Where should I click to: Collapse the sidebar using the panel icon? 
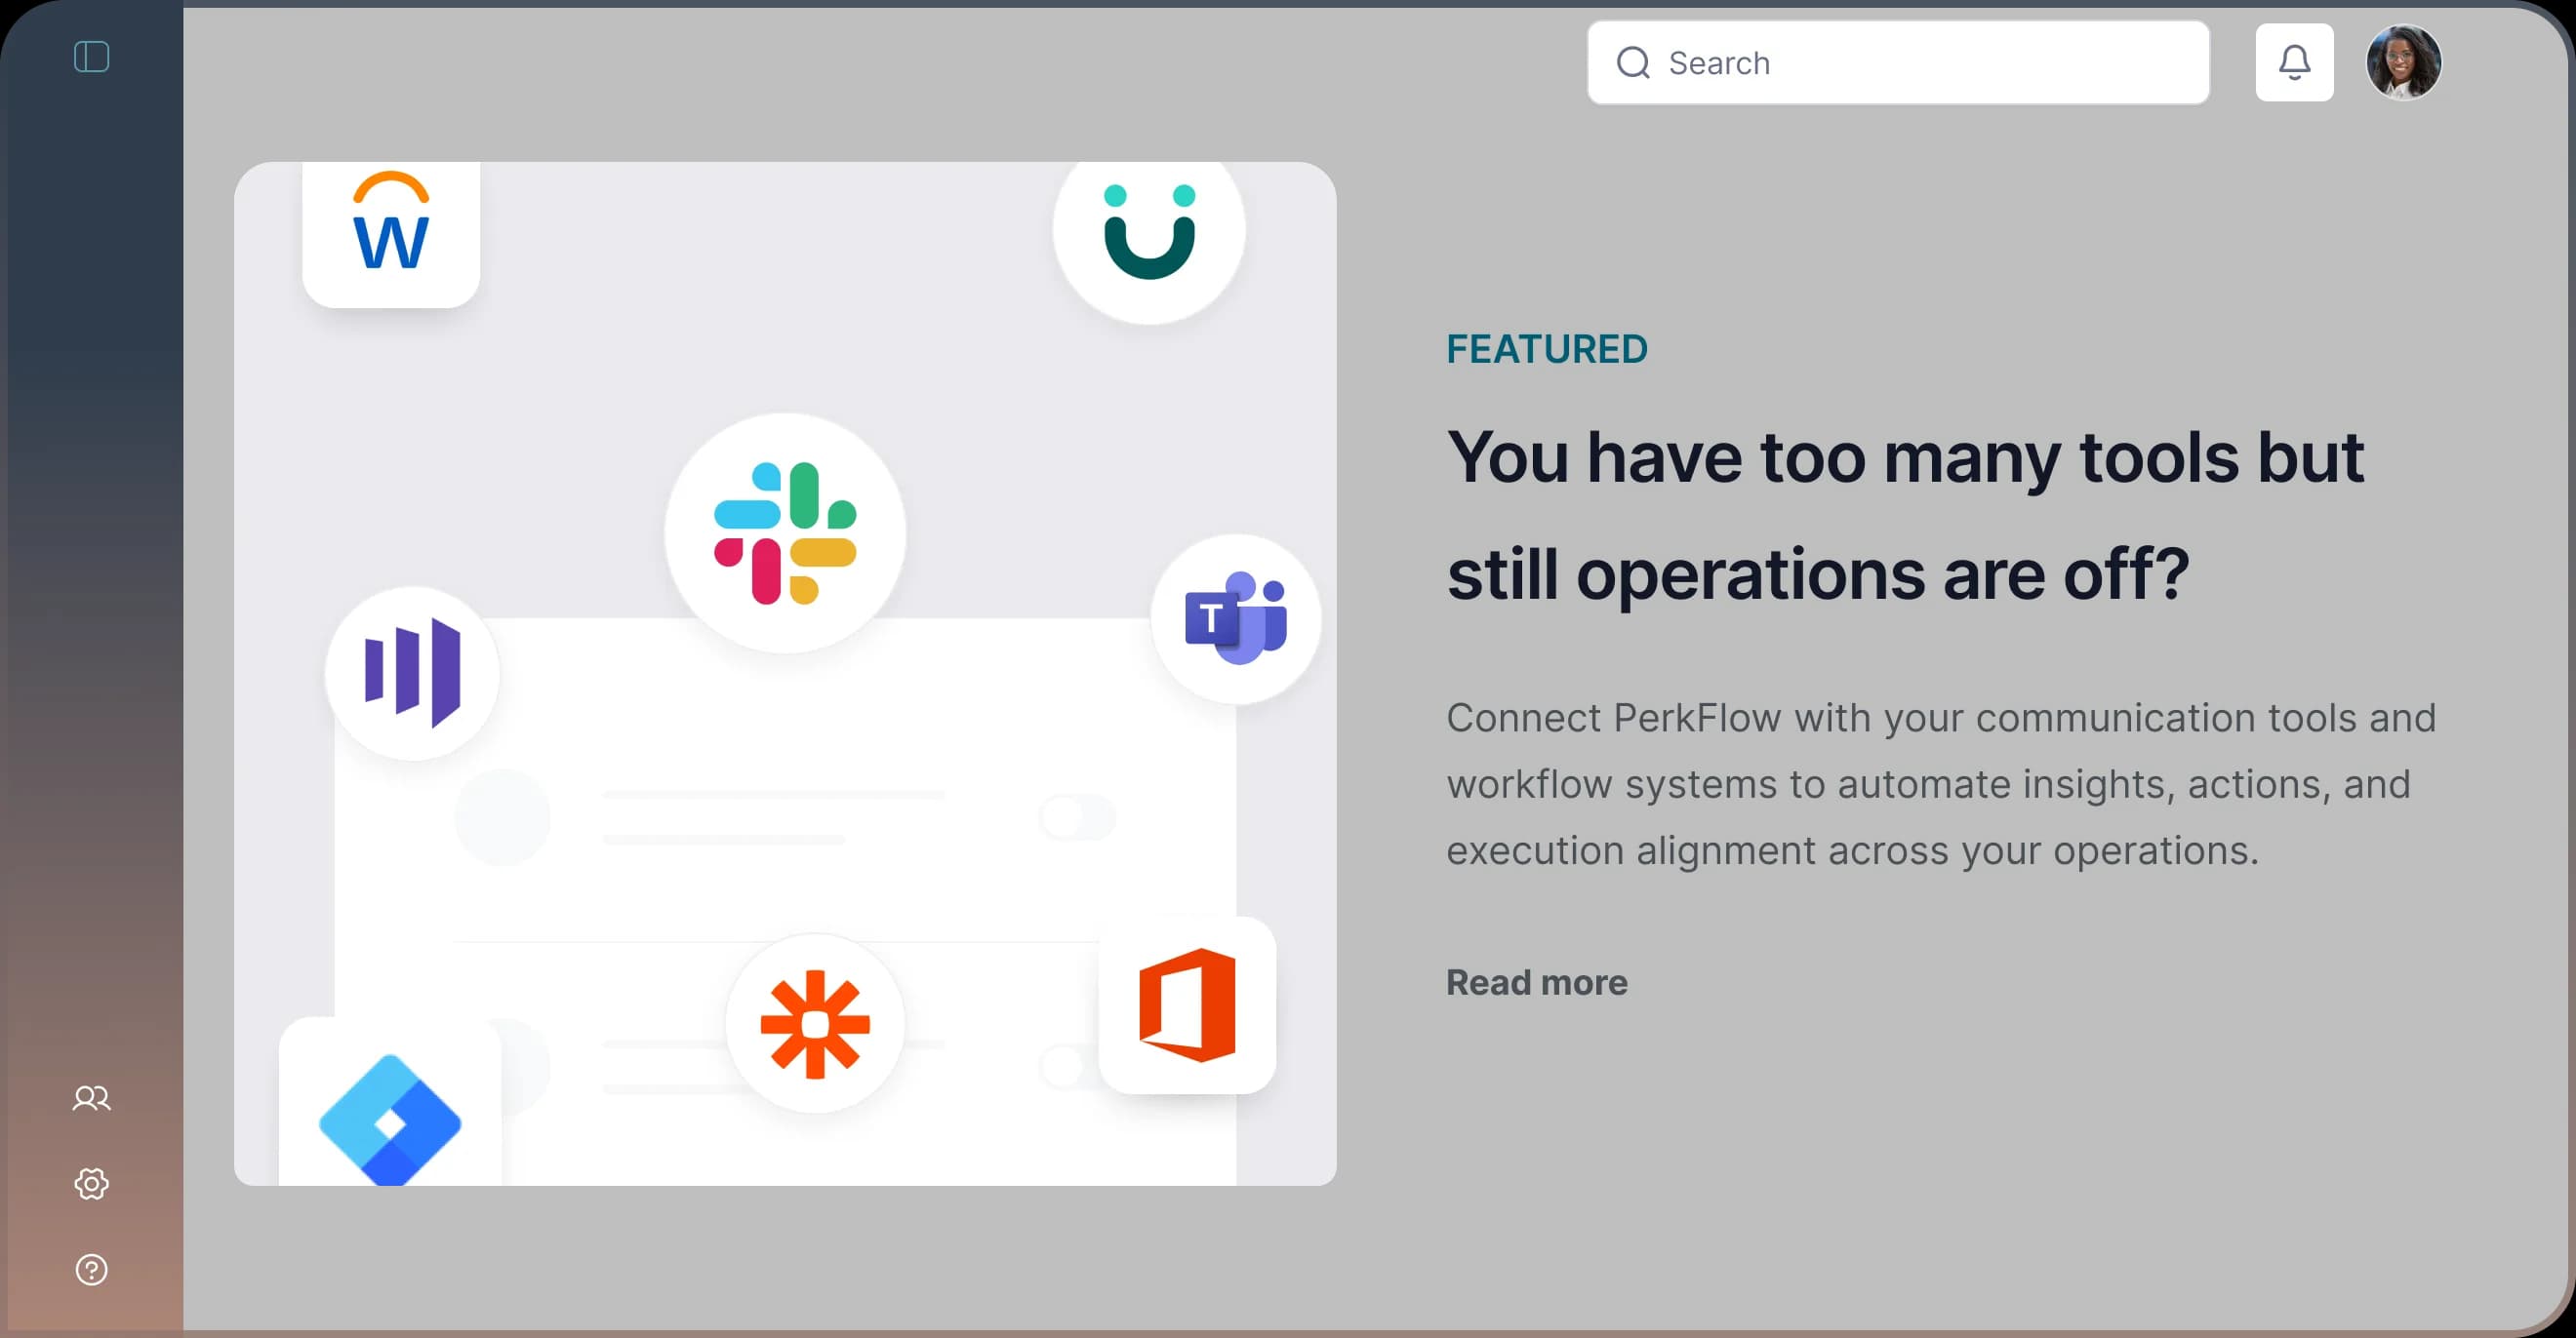click(92, 57)
